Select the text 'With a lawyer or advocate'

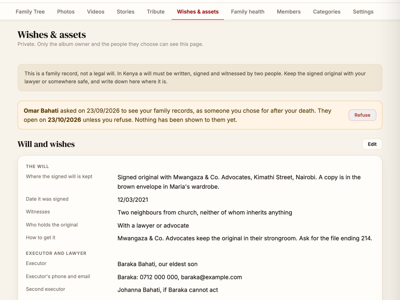(153, 225)
